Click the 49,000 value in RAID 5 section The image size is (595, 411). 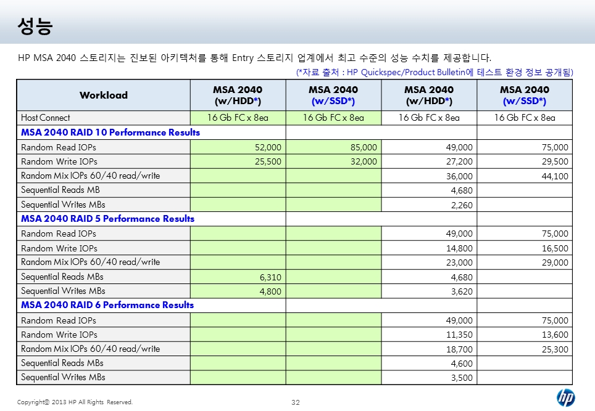pos(429,234)
